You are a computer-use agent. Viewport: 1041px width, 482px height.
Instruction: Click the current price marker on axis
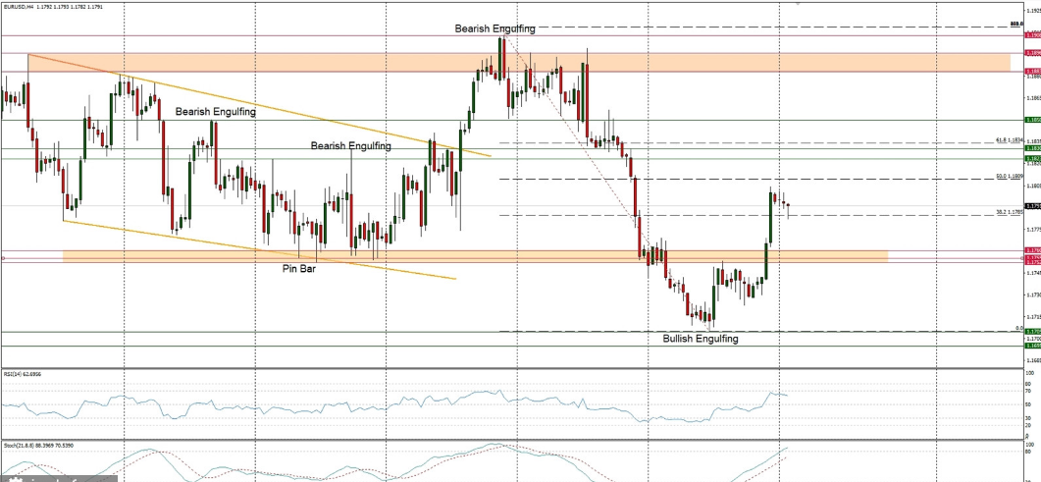[1032, 206]
